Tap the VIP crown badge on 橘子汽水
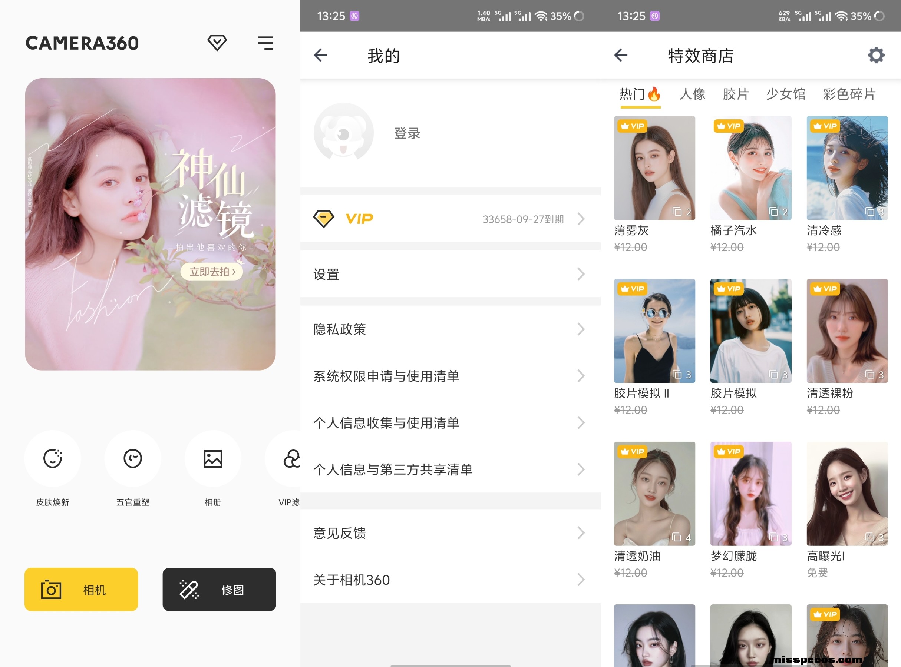The image size is (901, 667). (x=729, y=126)
